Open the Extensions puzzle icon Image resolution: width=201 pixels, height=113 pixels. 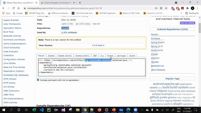[187, 8]
